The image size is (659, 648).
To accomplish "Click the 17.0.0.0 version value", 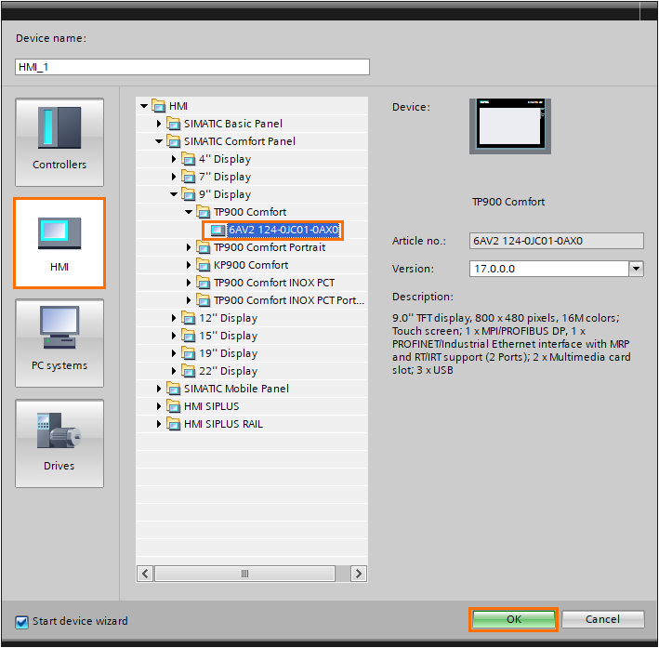I will (494, 269).
